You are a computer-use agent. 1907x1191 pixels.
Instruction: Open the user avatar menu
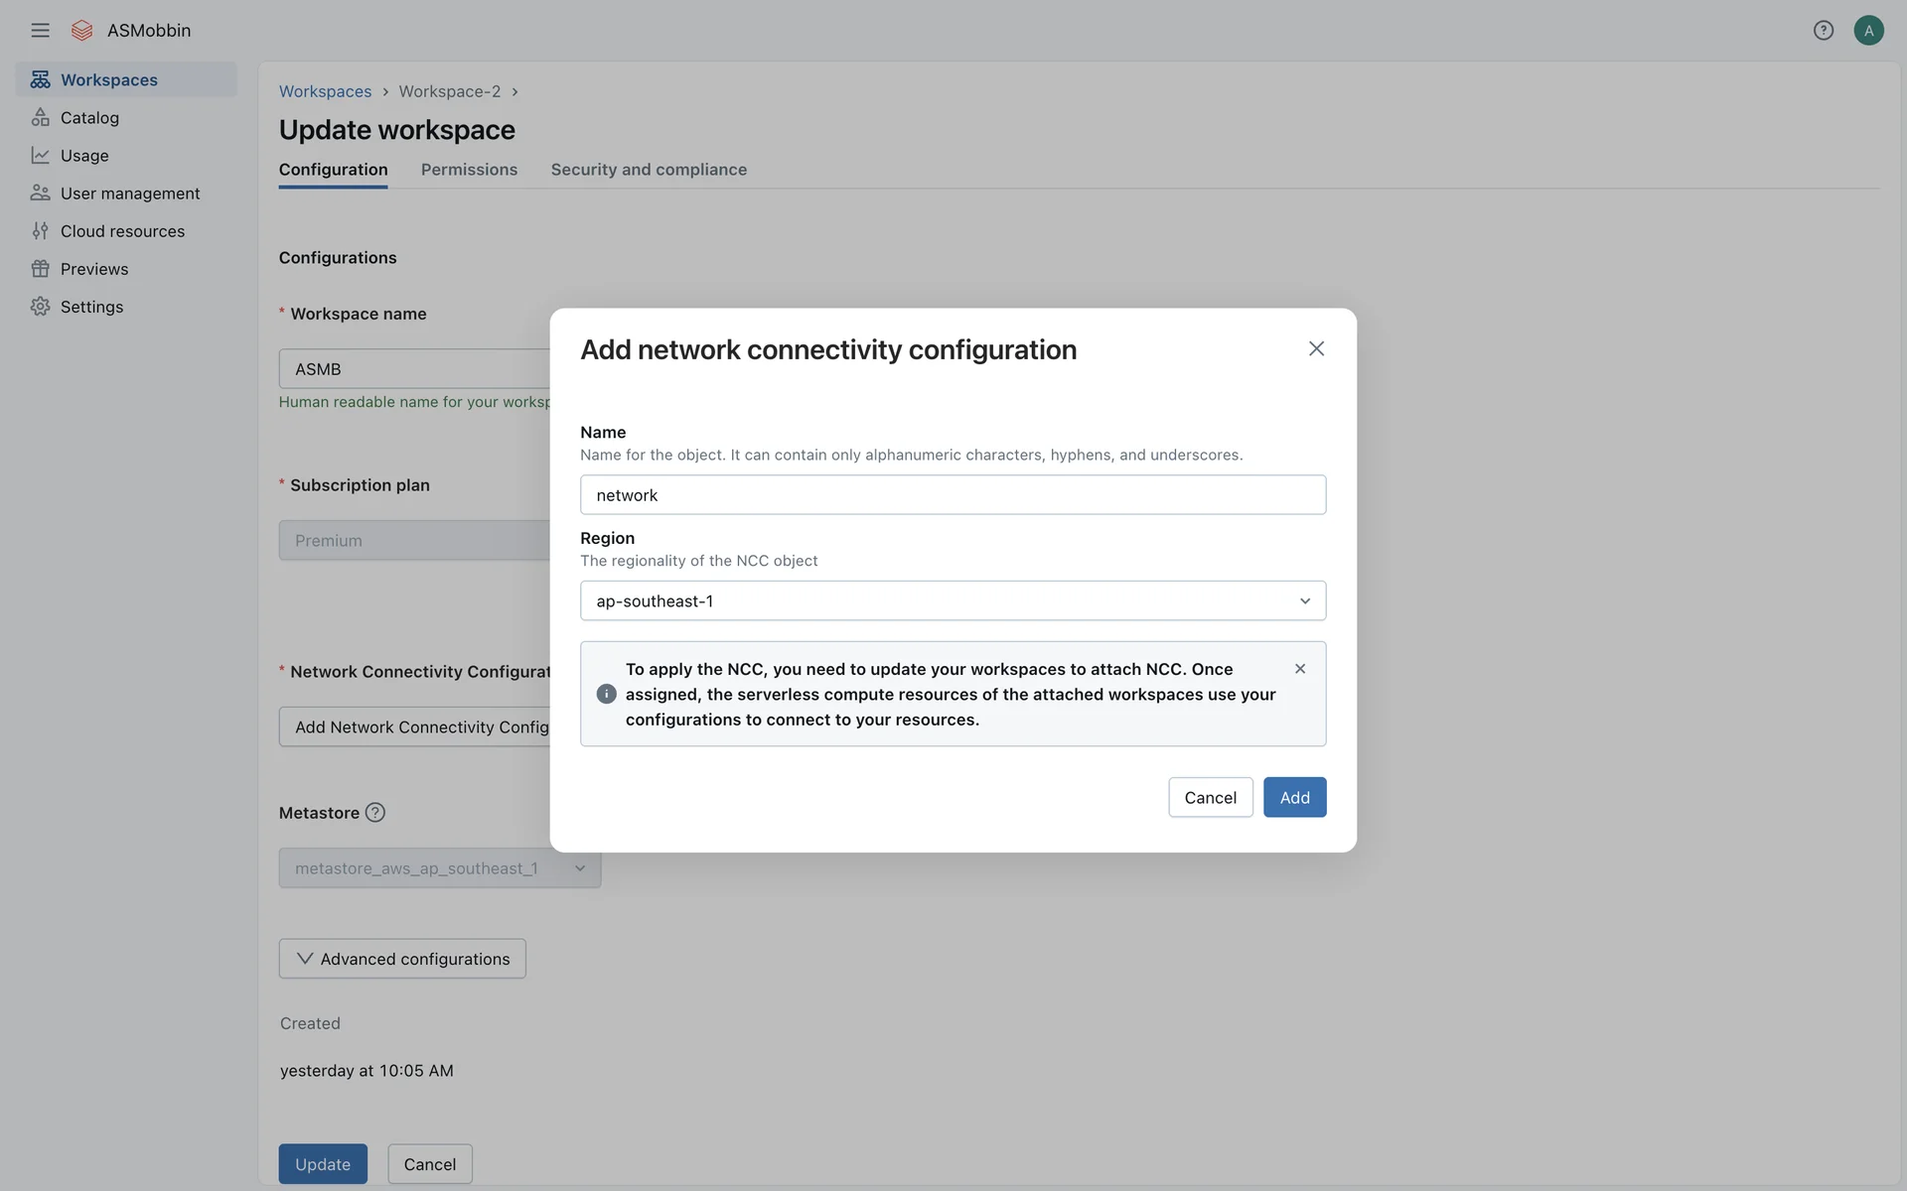tap(1868, 30)
